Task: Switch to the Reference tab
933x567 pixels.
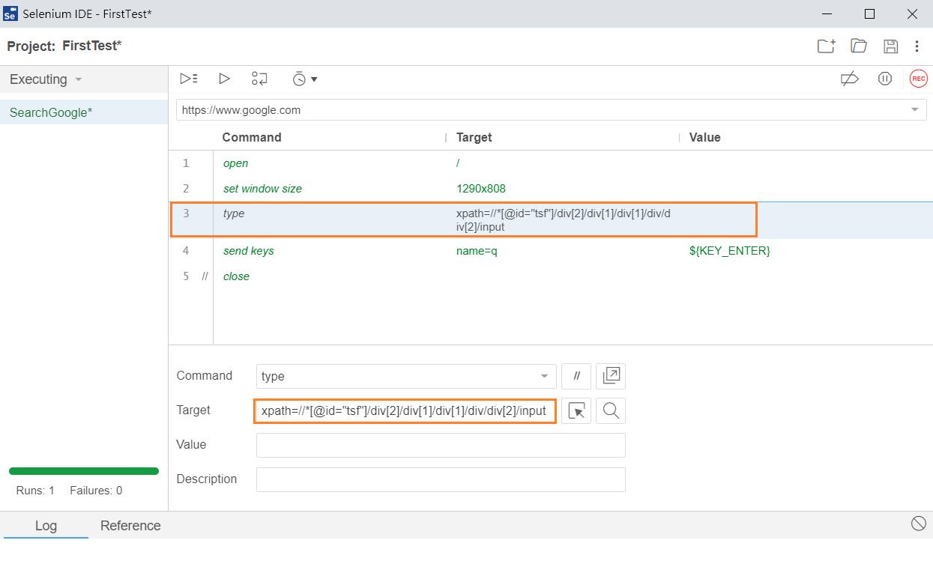Action: coord(130,526)
